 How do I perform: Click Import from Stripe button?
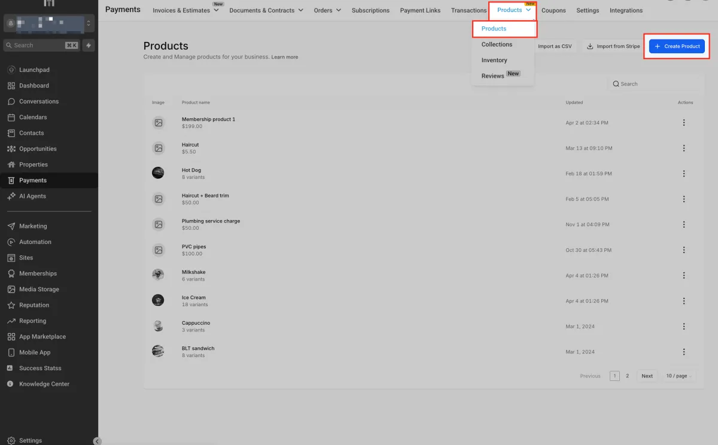click(x=613, y=46)
